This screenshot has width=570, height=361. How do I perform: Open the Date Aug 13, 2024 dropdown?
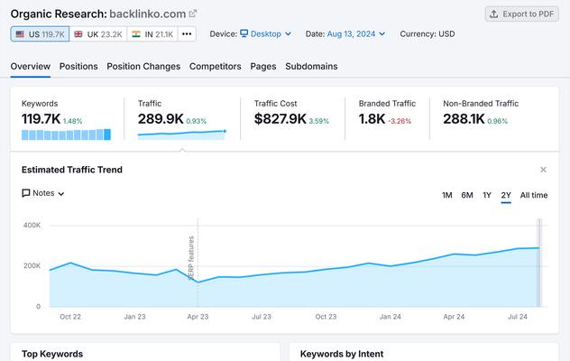[356, 34]
